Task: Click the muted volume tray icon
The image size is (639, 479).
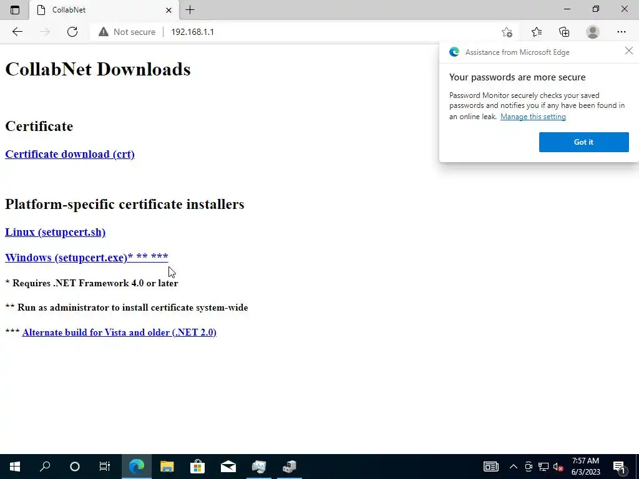Action: coord(559,467)
